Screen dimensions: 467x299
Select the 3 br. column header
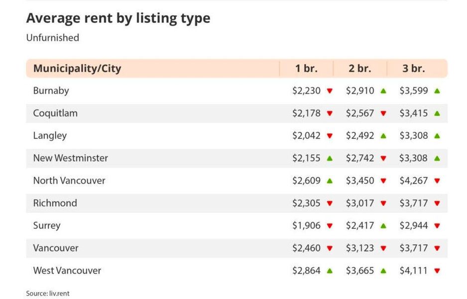tap(414, 69)
